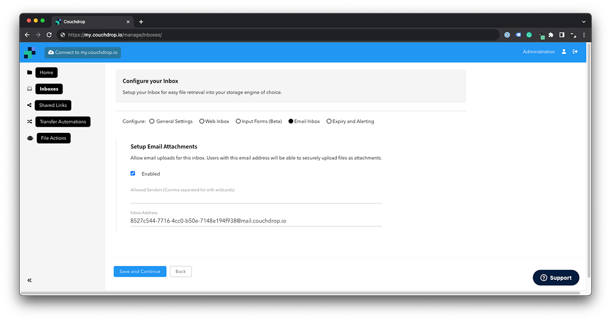Screen dimensions: 610x320
Task: Switch to the Input Forms (Beta) configuration
Action: (238, 121)
